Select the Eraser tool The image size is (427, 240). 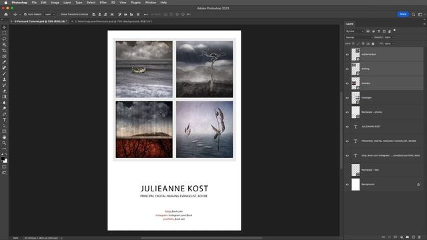pos(4,91)
